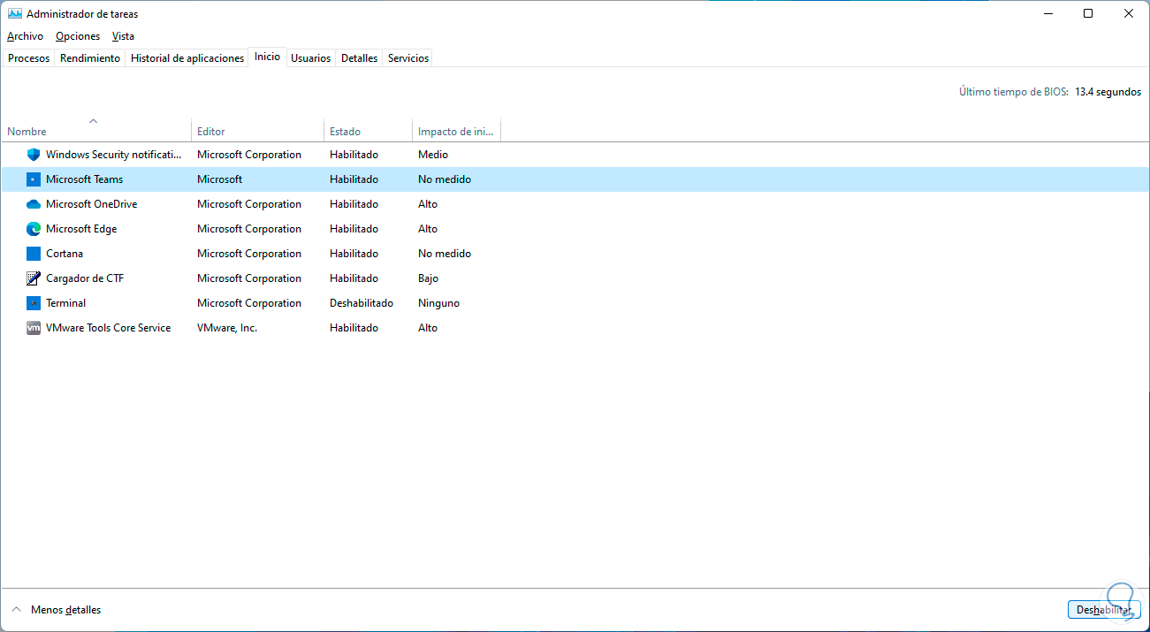Select the Microsoft Edge entry name
The image size is (1150, 632).
(x=81, y=229)
